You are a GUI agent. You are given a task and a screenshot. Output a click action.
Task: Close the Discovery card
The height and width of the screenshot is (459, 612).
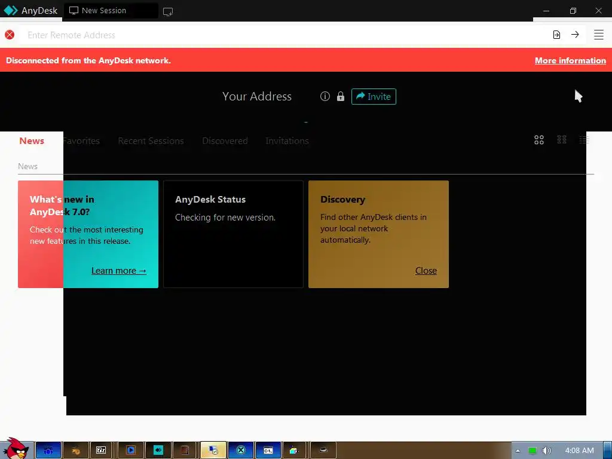[x=426, y=271]
